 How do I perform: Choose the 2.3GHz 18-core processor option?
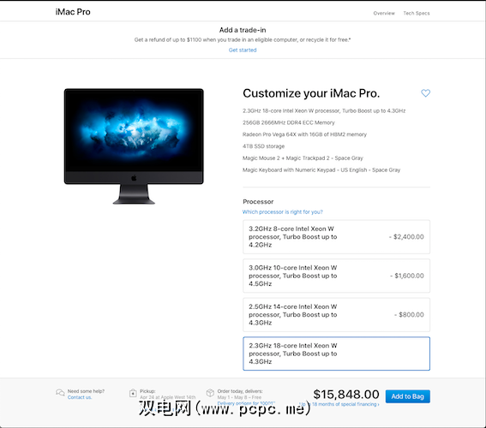coord(336,354)
